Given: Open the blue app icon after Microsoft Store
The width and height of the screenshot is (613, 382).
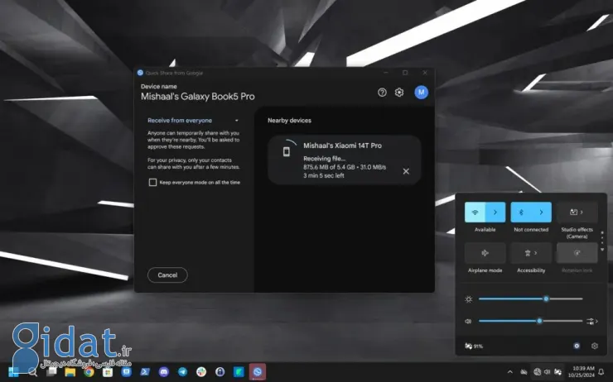Looking at the screenshot, I should (126, 372).
